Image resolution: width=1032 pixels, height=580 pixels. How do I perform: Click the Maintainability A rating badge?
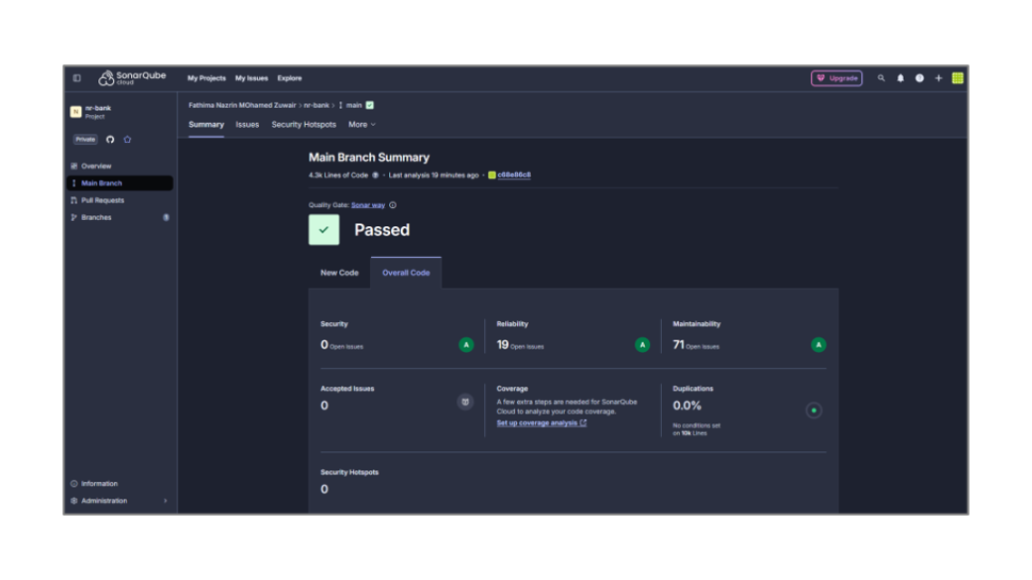pyautogui.click(x=818, y=345)
